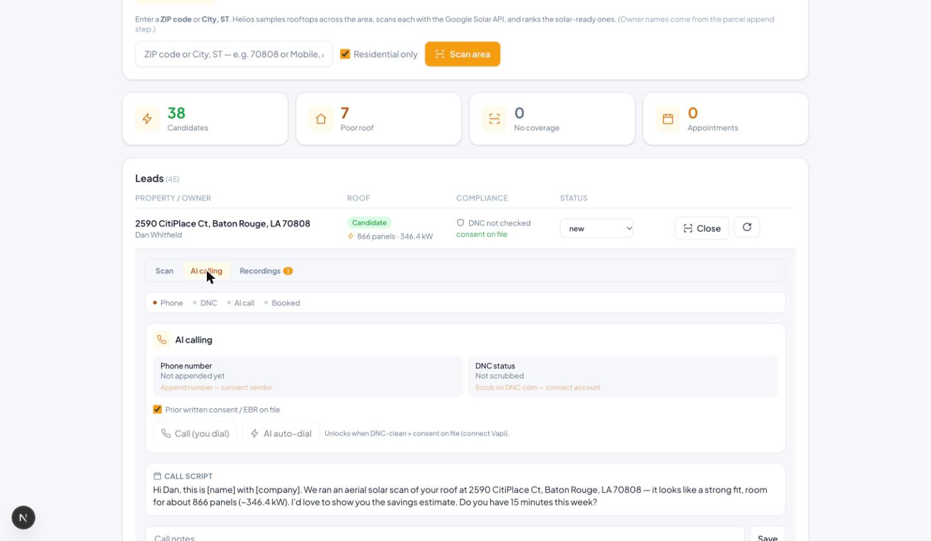Click Scrub on DNC.com — connect account link
The height and width of the screenshot is (541, 931).
pyautogui.click(x=538, y=388)
